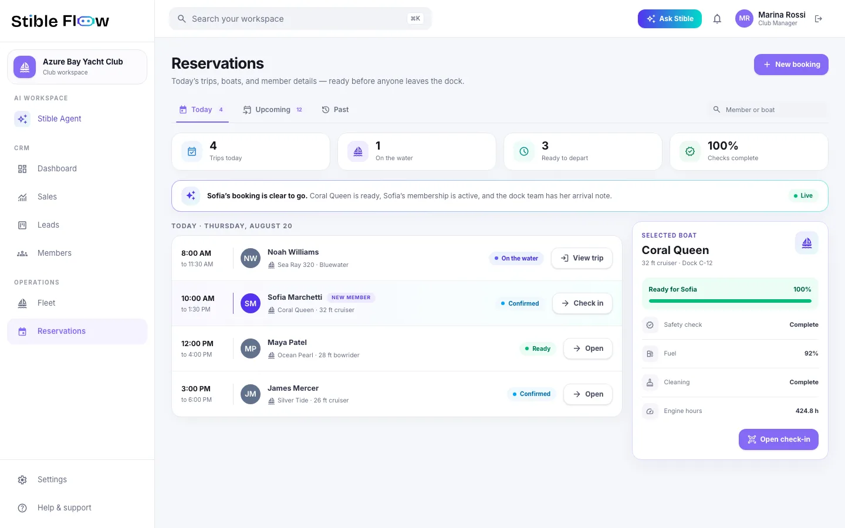Viewport: 845px width, 528px height.
Task: Click the Safety check icon
Action: click(650, 325)
